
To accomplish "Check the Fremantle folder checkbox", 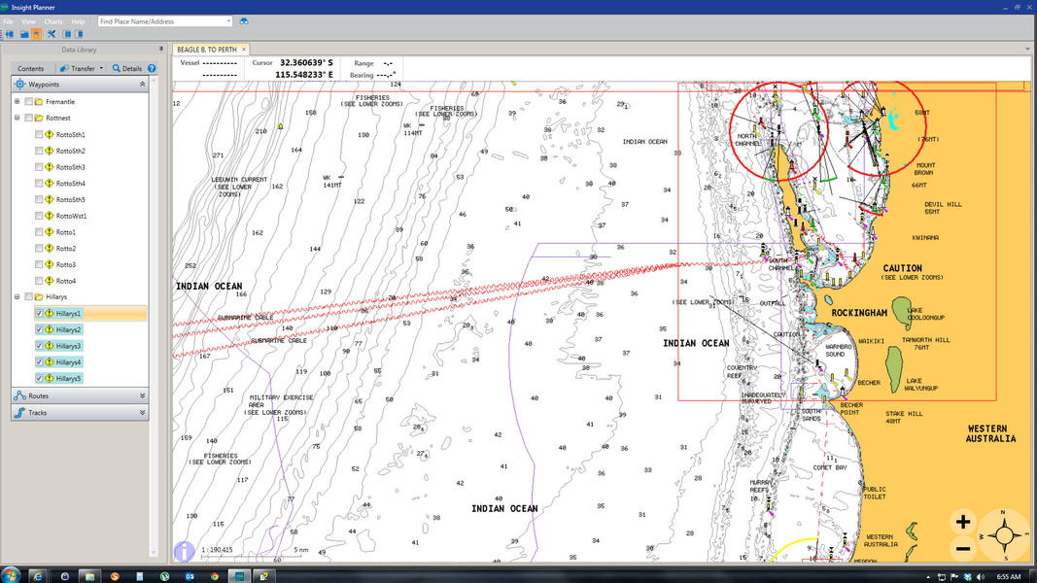I will (28, 101).
